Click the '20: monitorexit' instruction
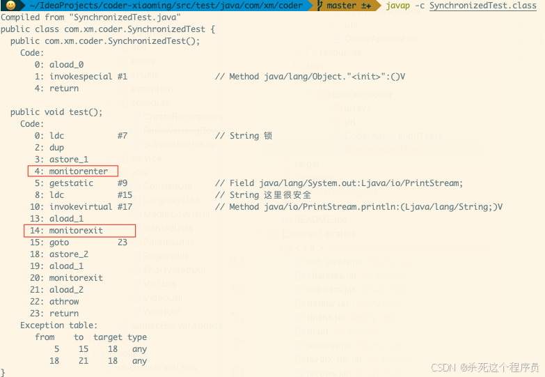545x377 pixels. click(x=66, y=278)
